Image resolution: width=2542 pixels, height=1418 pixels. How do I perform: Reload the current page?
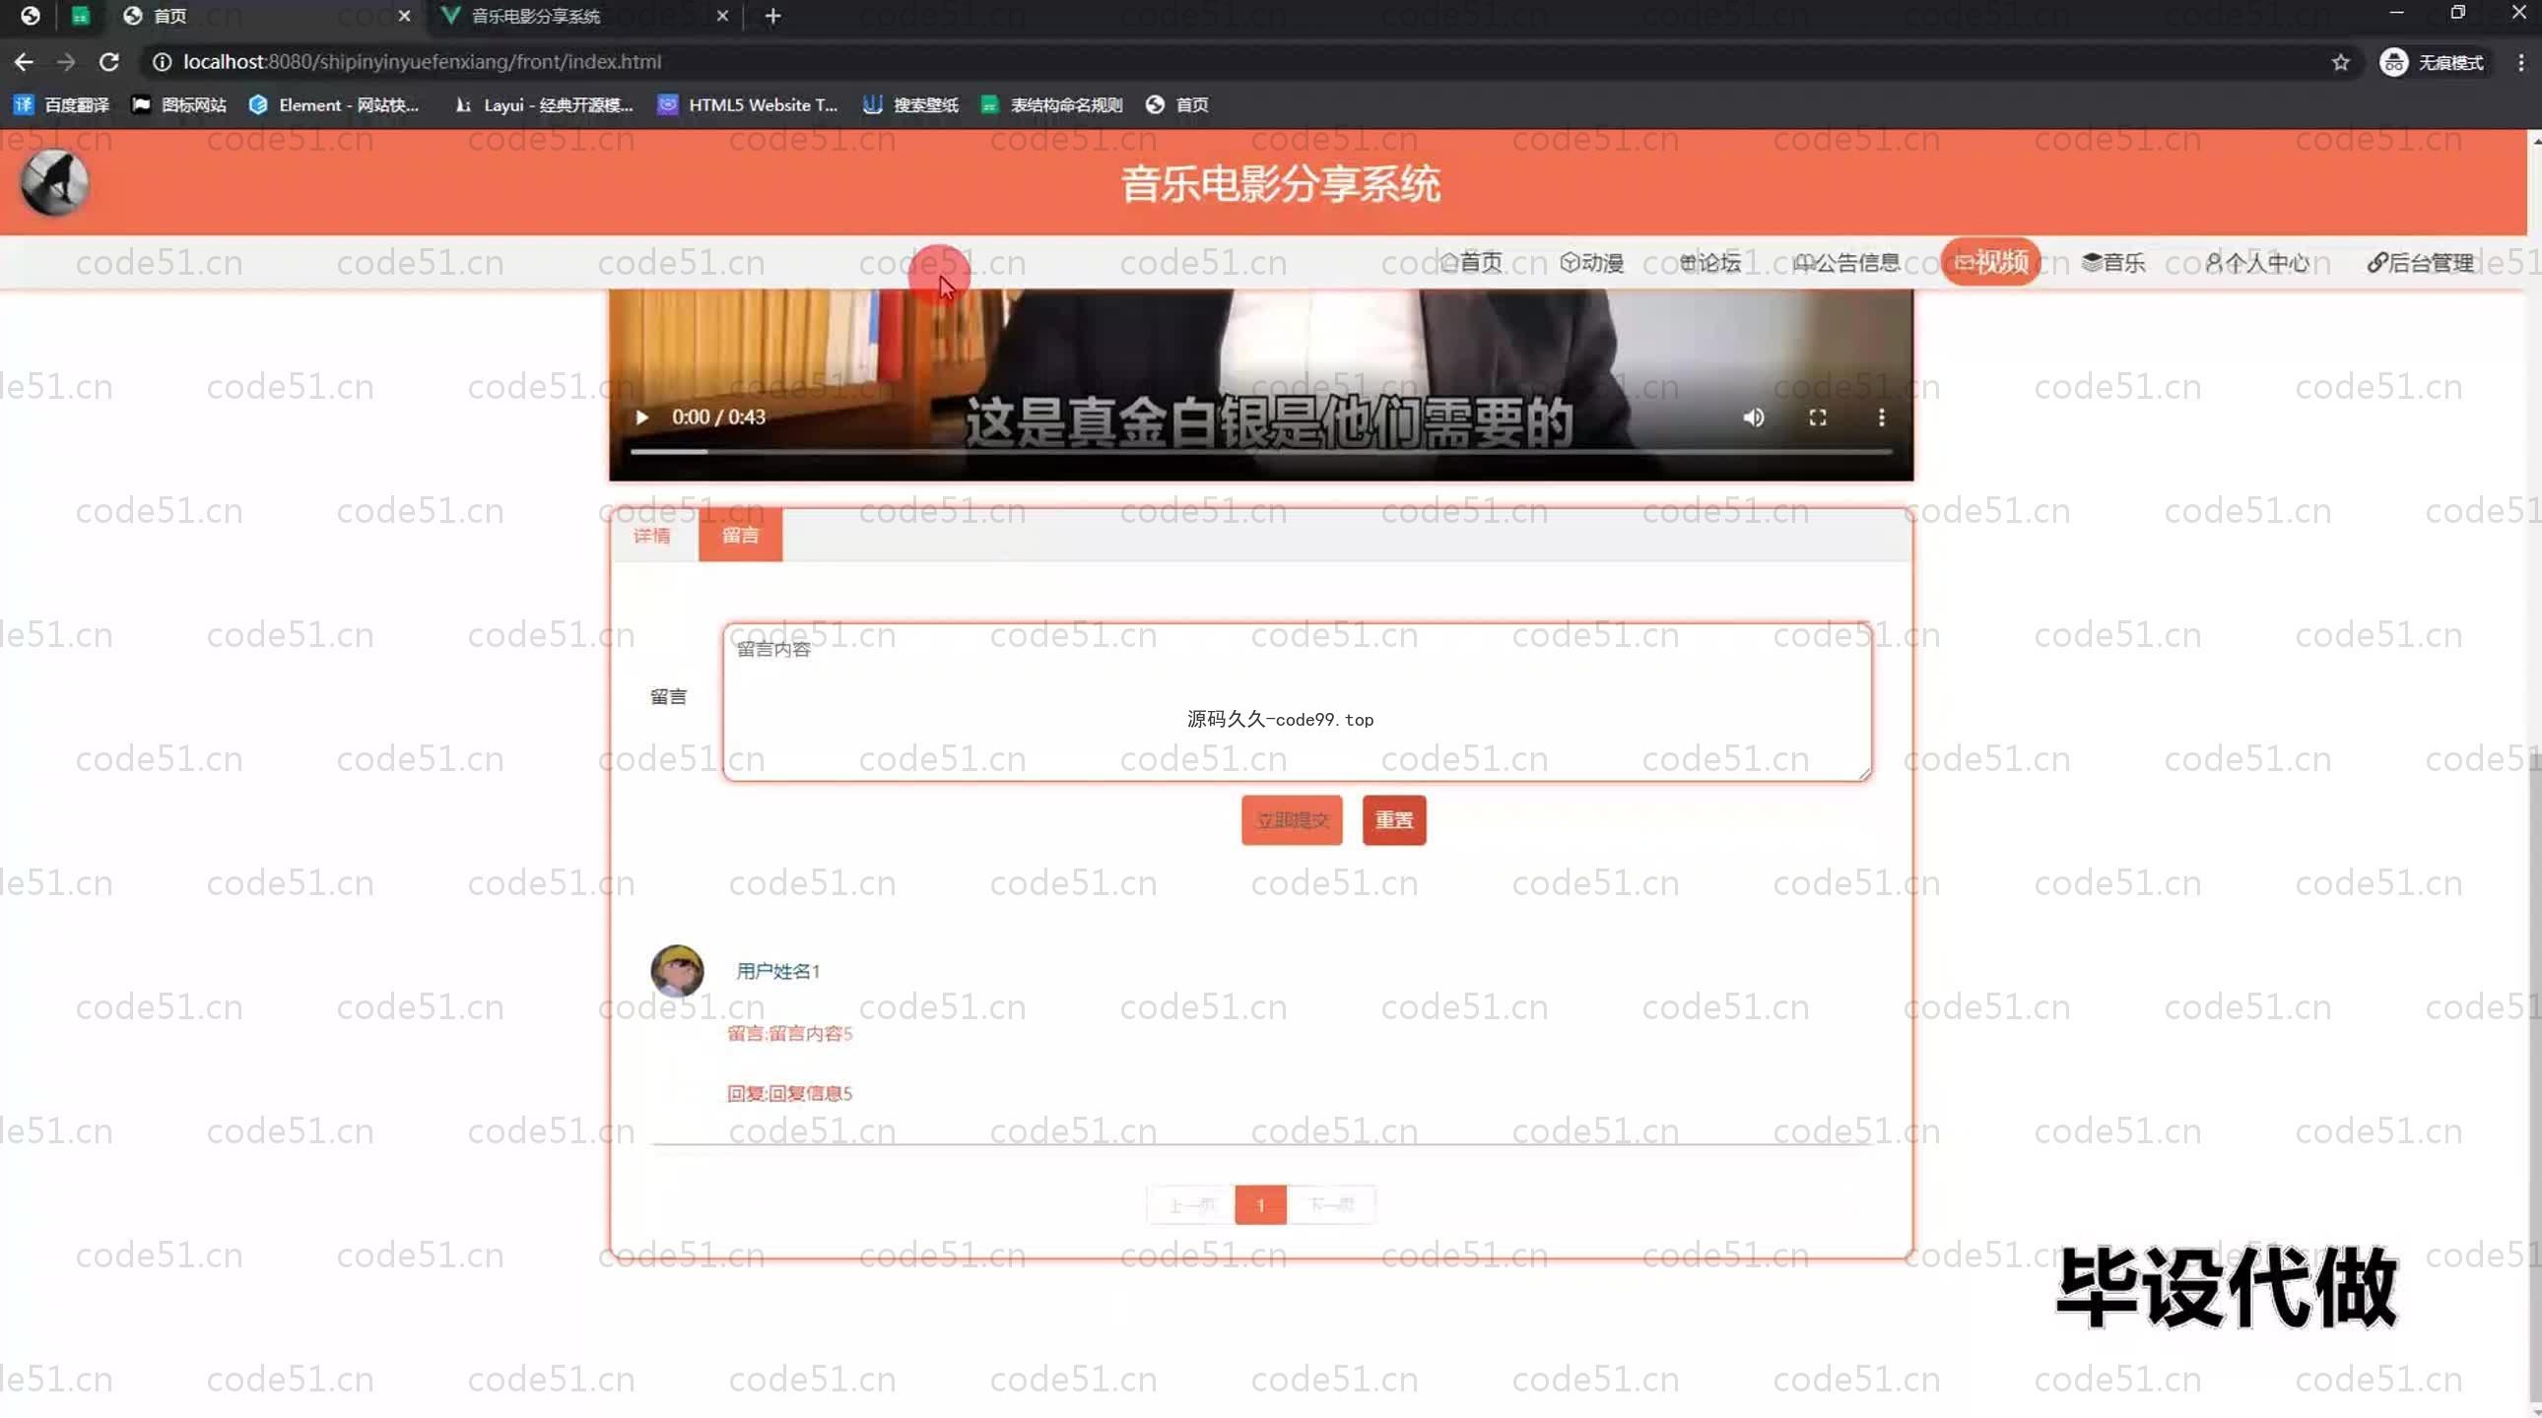point(108,62)
